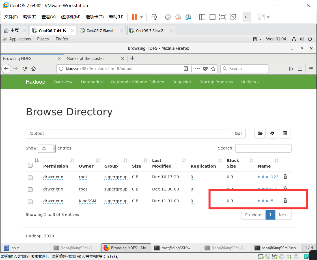Send Ctrl+Alt+Del to the virtual machine
The image size is (317, 260).
pos(154,17)
